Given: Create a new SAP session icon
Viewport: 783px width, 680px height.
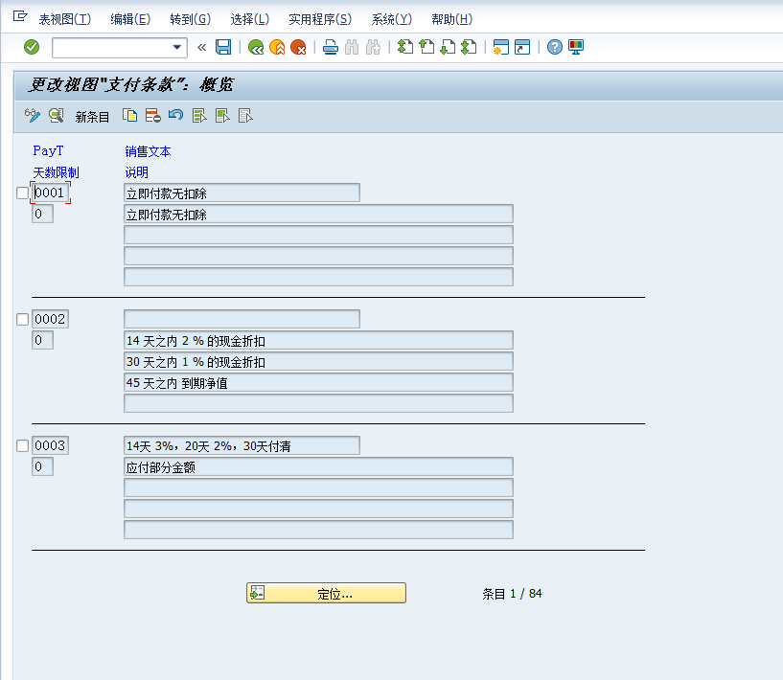Looking at the screenshot, I should (x=500, y=47).
